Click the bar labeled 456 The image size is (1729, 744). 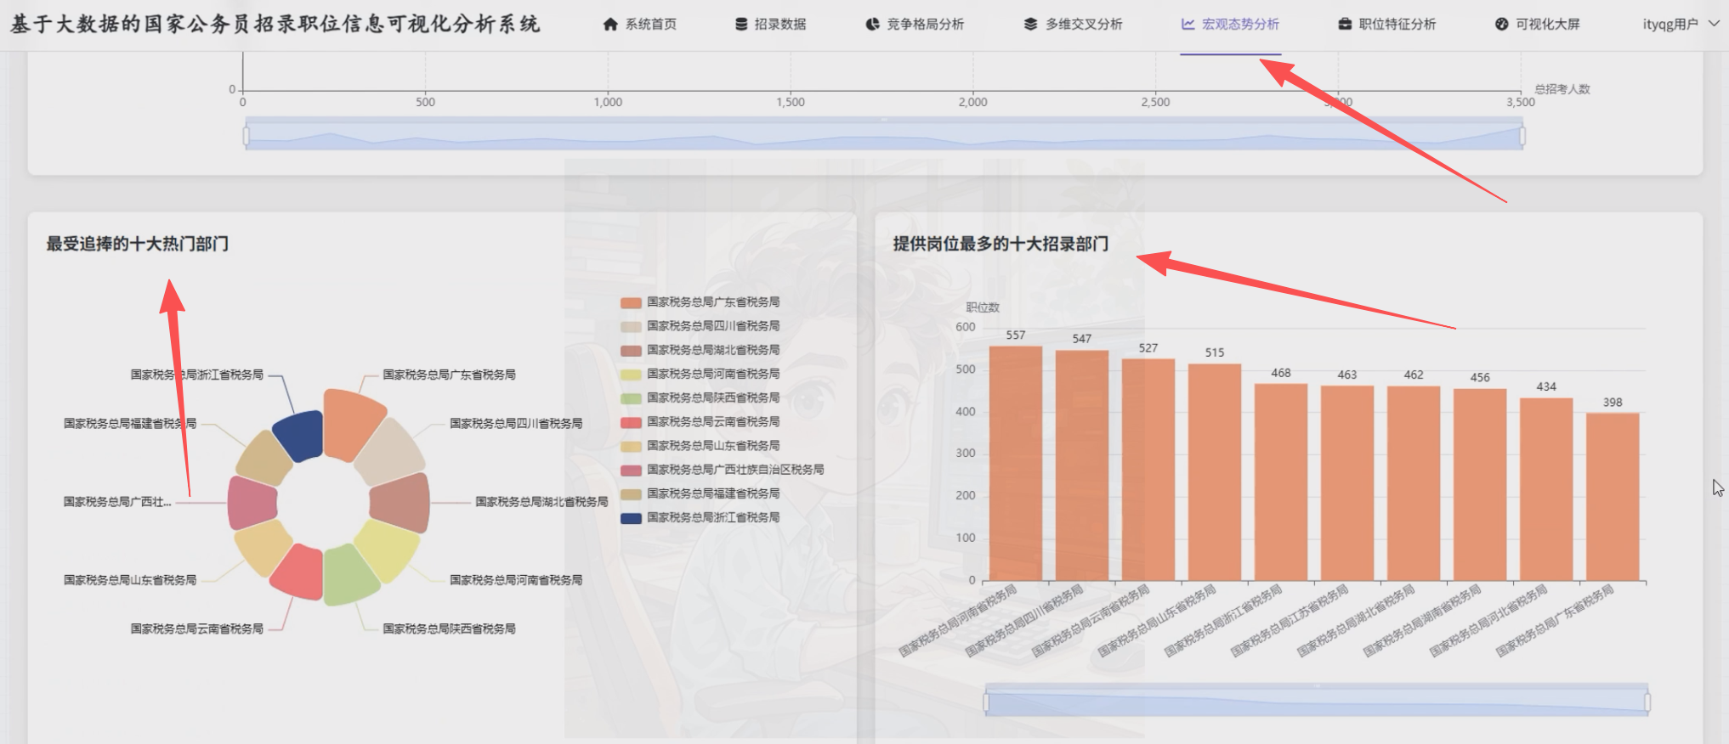(1480, 485)
